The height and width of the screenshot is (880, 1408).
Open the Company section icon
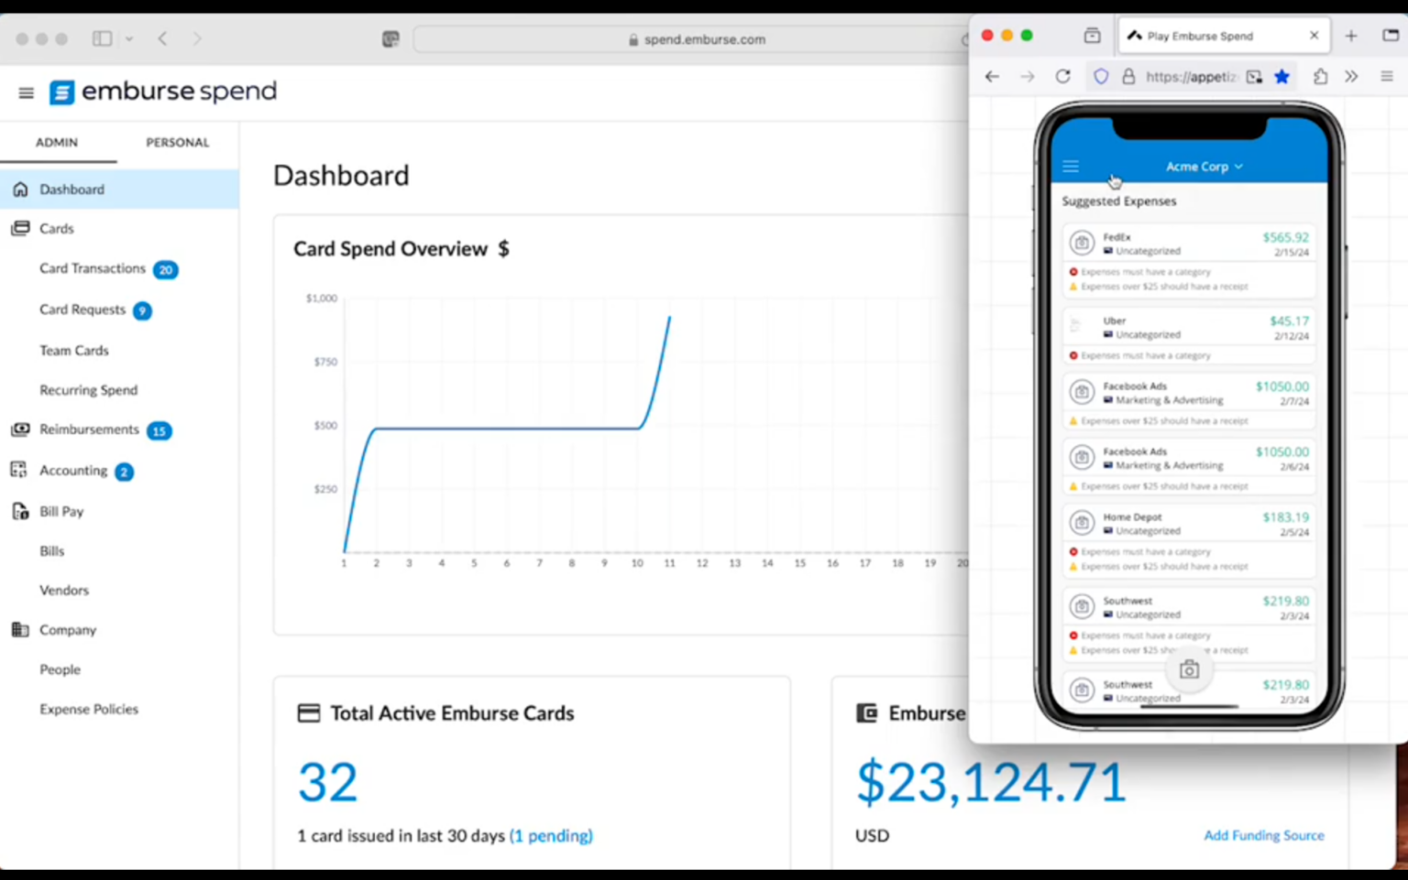pyautogui.click(x=20, y=630)
